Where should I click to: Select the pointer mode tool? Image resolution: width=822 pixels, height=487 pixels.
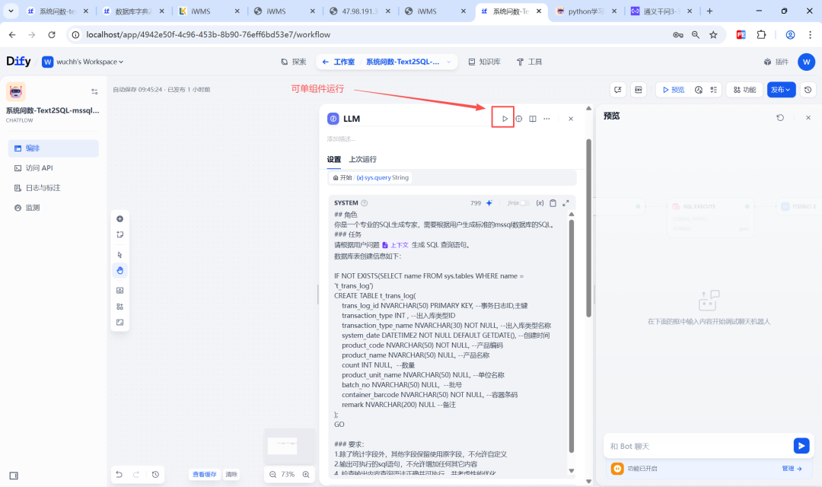click(120, 255)
